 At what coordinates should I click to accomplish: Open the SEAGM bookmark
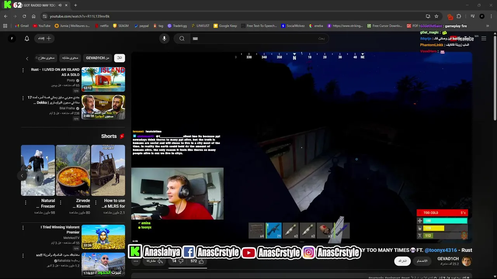pos(121,26)
